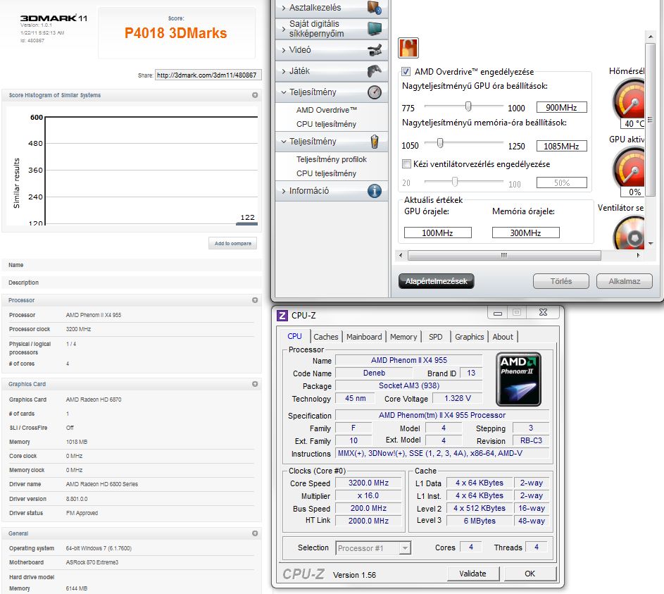Click the horizontal scrollbar in Overdrive panel

click(504, 256)
